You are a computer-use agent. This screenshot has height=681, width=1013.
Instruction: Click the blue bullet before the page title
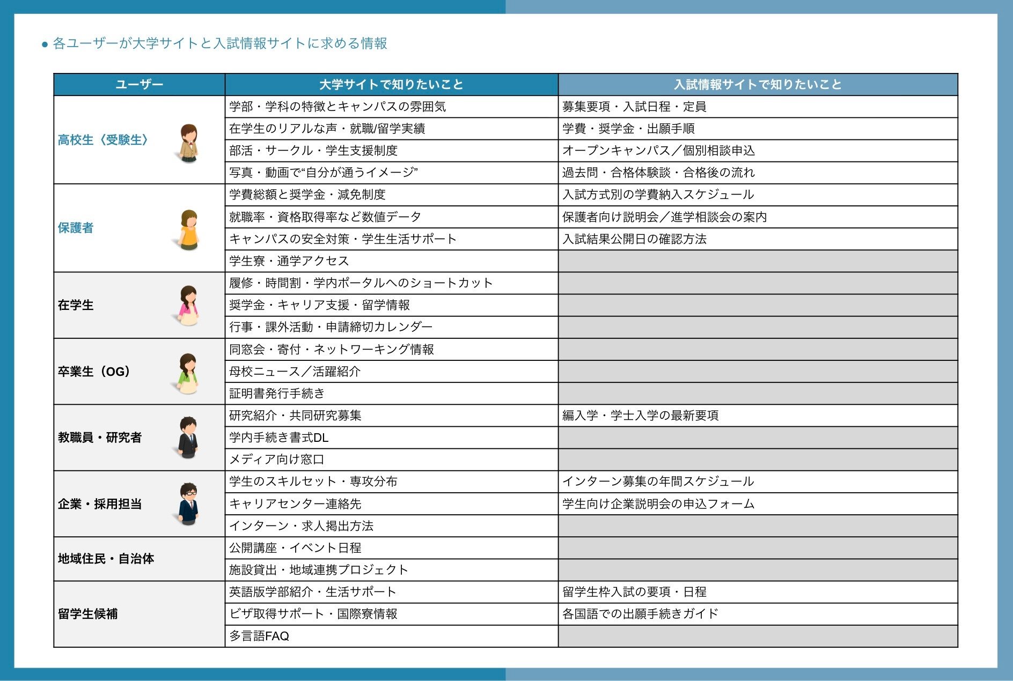(45, 45)
